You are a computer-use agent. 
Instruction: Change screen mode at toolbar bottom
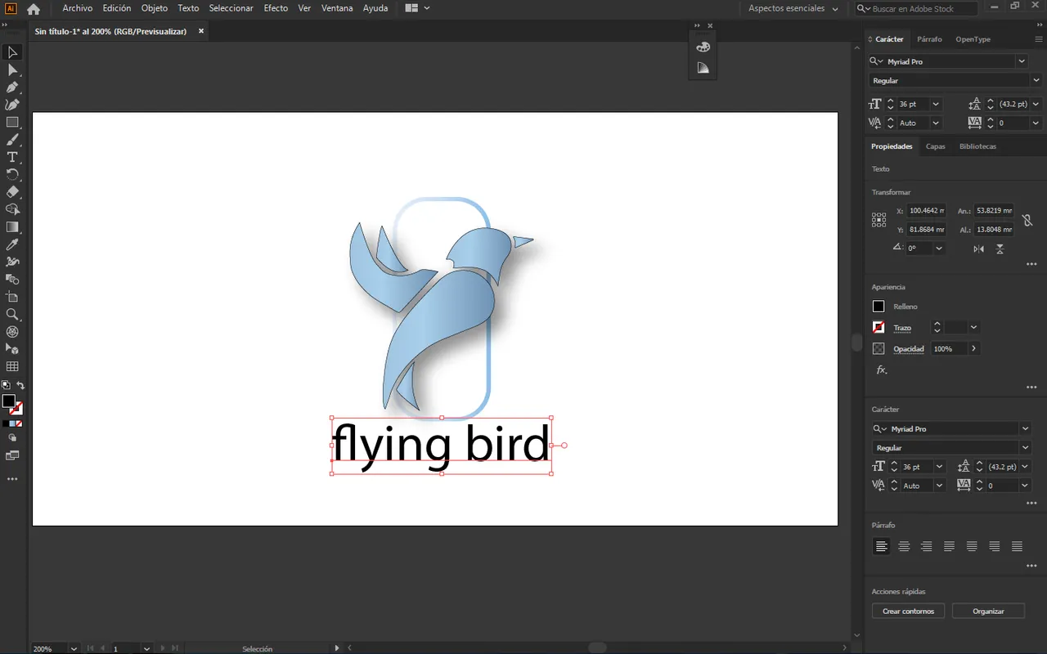coord(12,455)
